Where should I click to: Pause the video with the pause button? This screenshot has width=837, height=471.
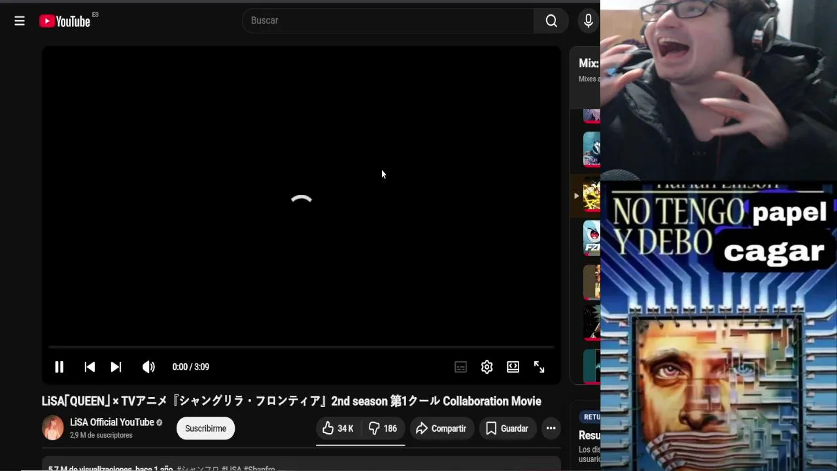coord(59,367)
